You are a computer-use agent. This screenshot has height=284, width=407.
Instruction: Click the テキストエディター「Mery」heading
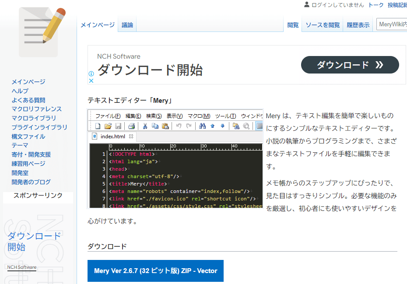click(130, 101)
